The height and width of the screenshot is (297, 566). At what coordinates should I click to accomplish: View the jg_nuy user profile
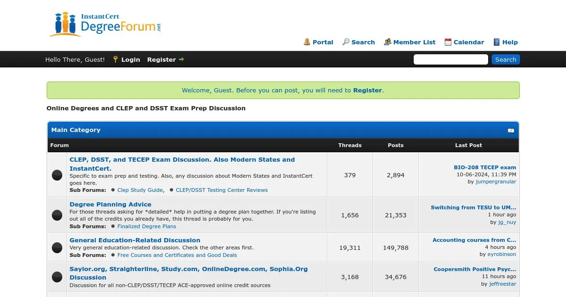pos(507,222)
